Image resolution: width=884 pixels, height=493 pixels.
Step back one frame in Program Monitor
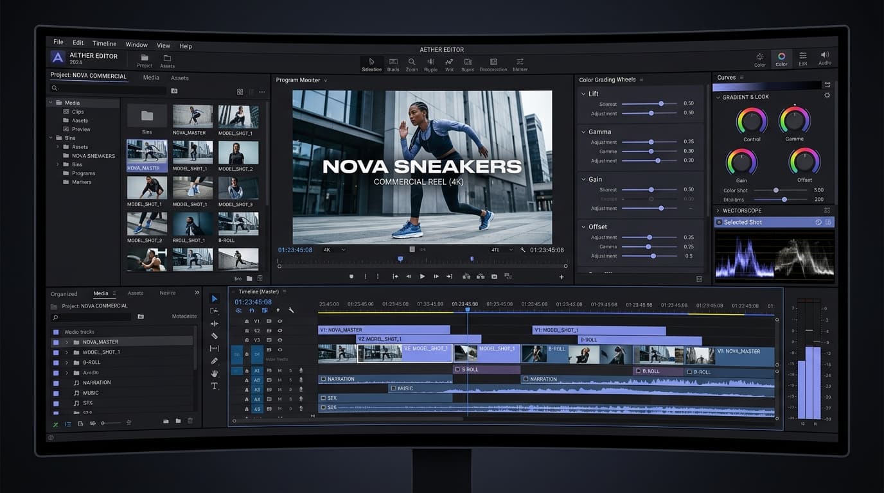[409, 276]
